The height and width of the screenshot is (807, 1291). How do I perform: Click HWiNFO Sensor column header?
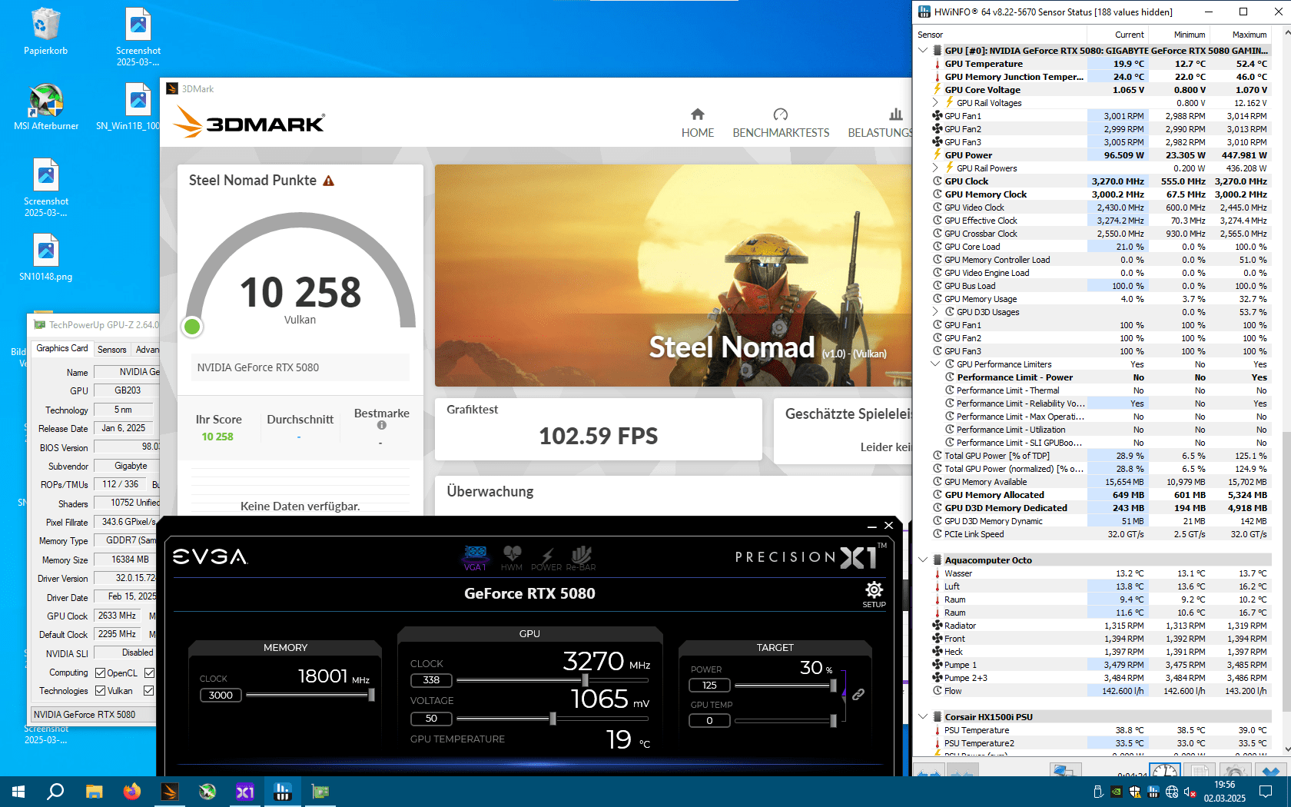pyautogui.click(x=1000, y=35)
